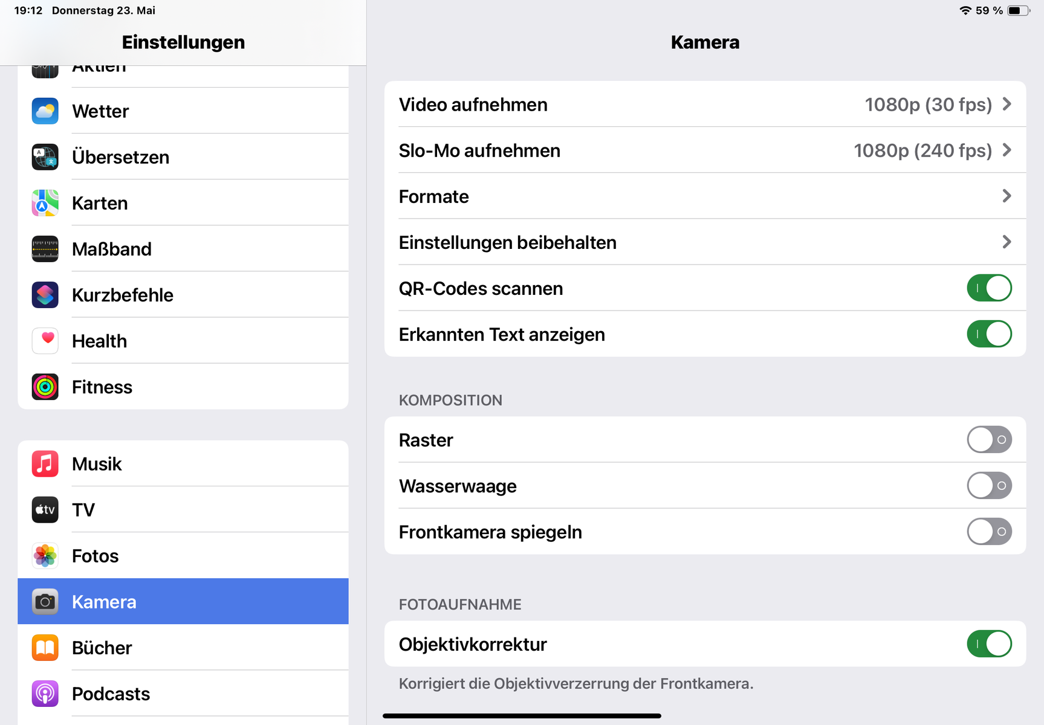
Task: Open Slo-Mo aufnehmen chevron
Action: pyautogui.click(x=1007, y=150)
